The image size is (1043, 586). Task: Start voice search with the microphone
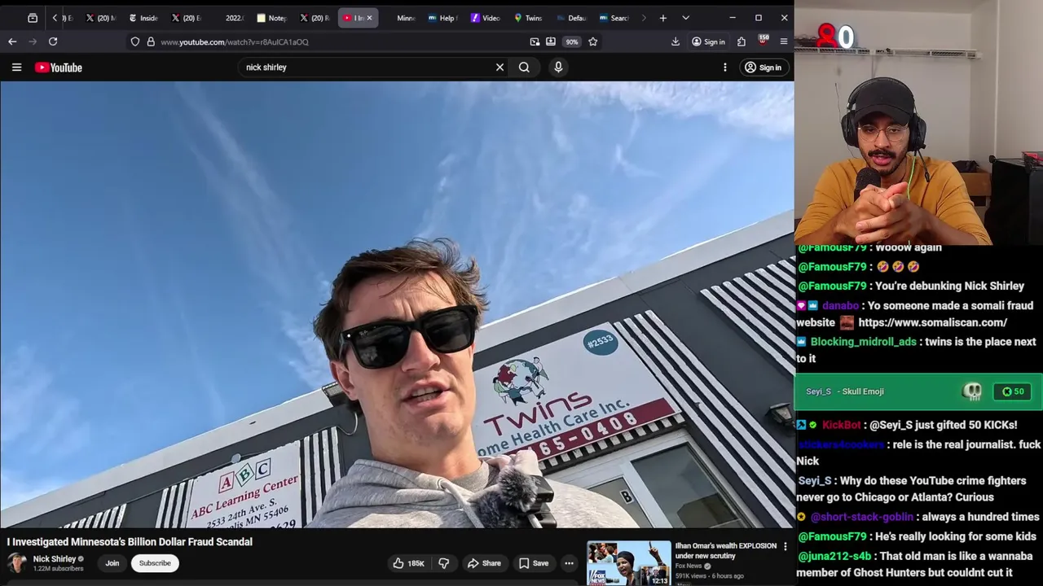tap(558, 68)
